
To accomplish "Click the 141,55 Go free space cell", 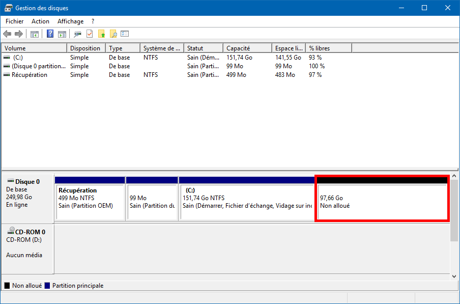I will coord(288,58).
